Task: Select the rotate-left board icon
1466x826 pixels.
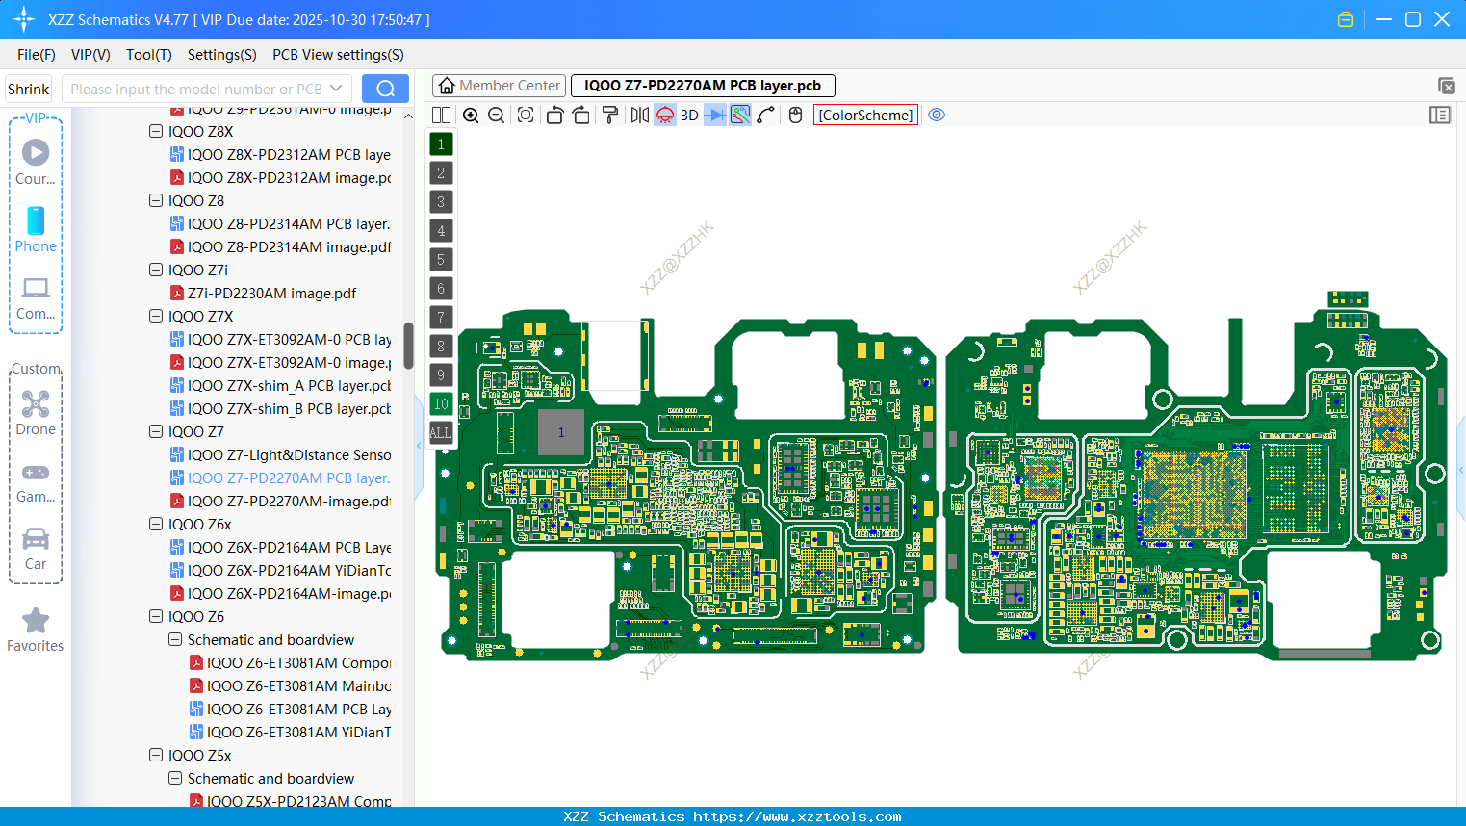Action: click(x=554, y=115)
